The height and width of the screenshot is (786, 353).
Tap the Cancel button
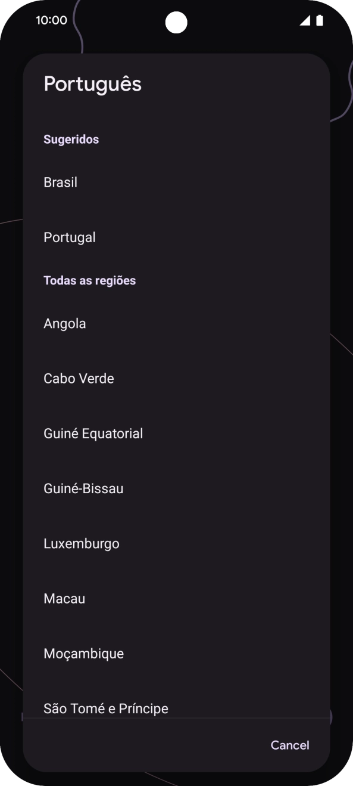(289, 745)
